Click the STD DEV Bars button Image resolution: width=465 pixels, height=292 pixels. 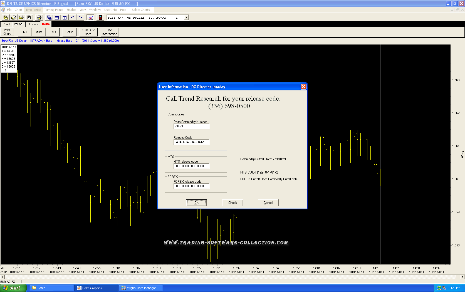coord(88,32)
